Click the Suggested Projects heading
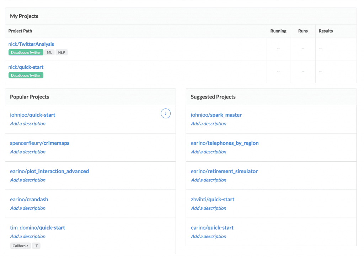The image size is (364, 258). (x=213, y=97)
